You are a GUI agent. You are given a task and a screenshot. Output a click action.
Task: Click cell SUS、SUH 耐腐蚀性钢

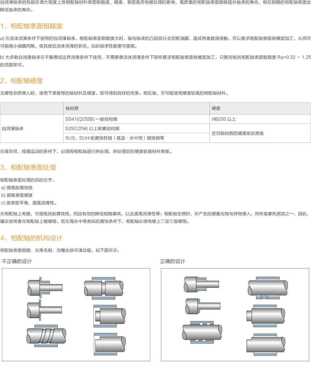click(136, 138)
